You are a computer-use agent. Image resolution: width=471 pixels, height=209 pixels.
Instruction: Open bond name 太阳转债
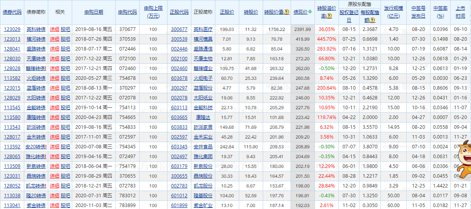tap(36, 98)
